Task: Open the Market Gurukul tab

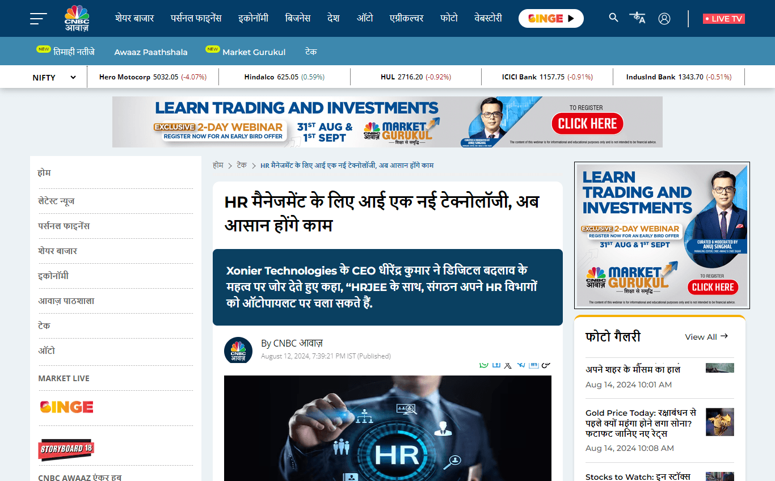Action: [x=254, y=52]
